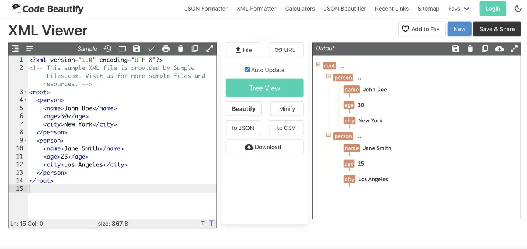This screenshot has height=249, width=527.
Task: Save the input XML with the editor save icon
Action: coord(137,48)
